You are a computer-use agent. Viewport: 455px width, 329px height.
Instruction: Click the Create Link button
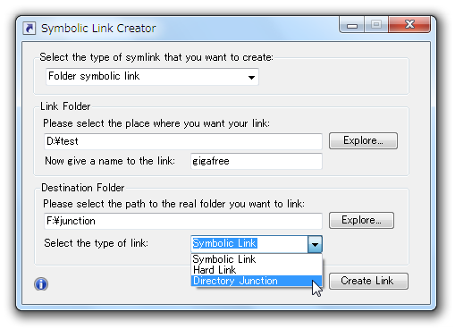coord(368,281)
